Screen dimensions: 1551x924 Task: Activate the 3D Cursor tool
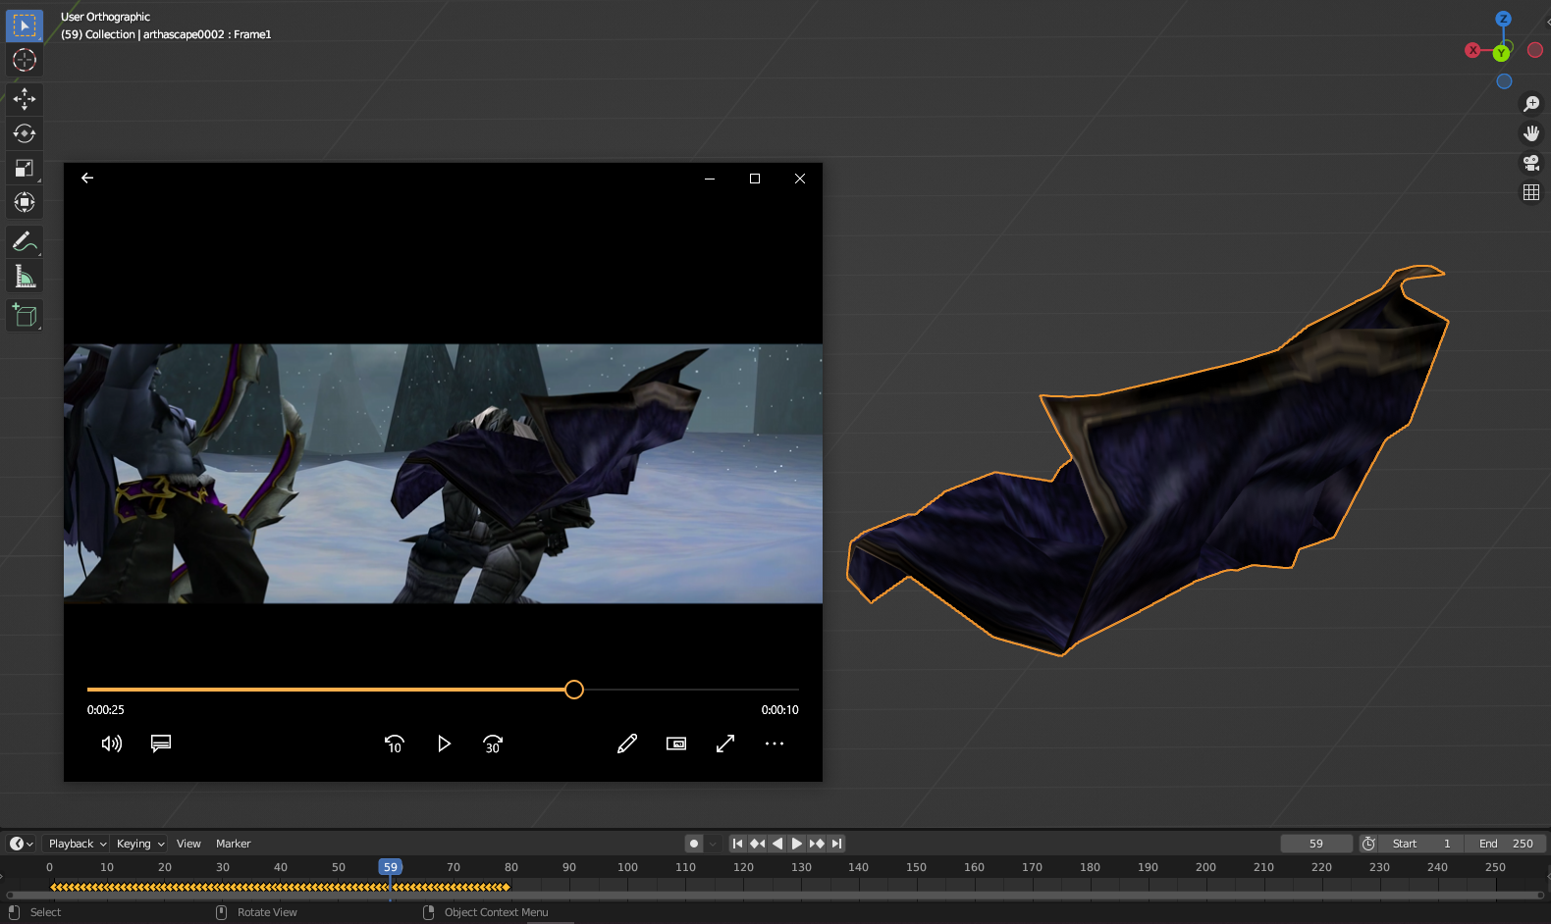(25, 60)
